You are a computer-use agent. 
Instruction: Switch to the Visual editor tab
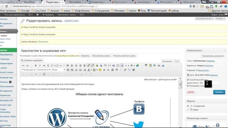(x=167, y=61)
